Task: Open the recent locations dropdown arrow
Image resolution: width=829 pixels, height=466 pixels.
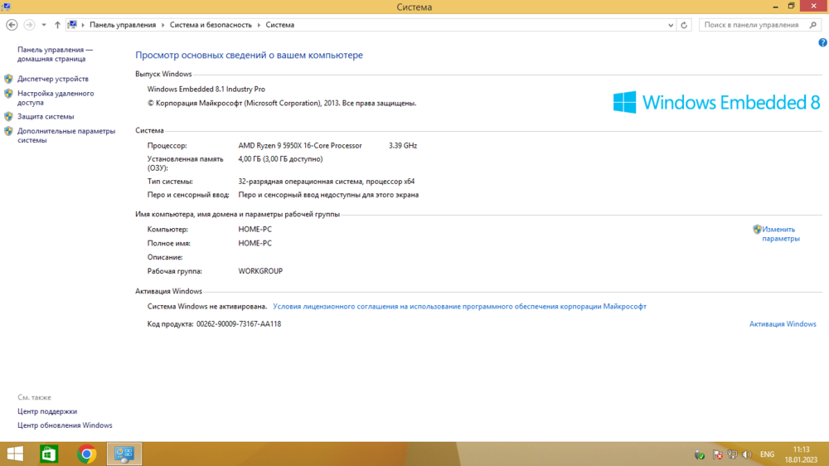Action: [44, 25]
